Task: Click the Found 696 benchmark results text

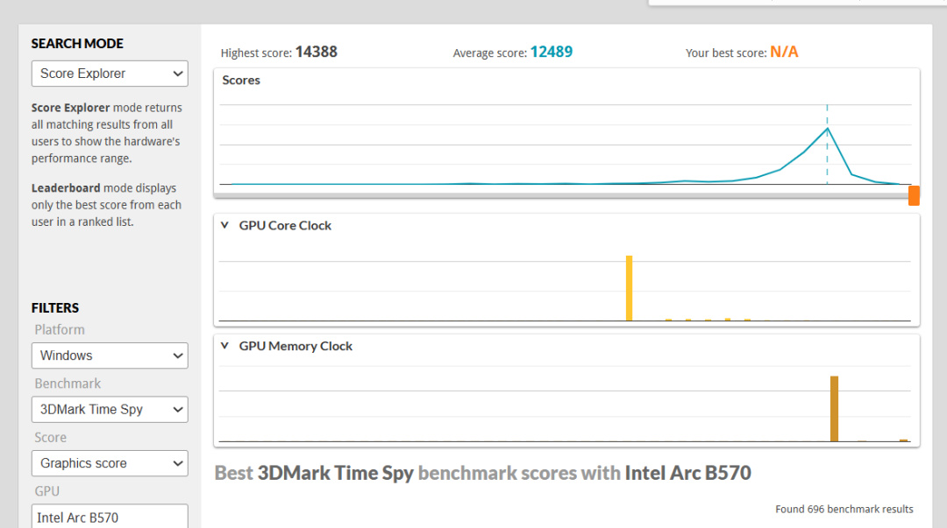Action: point(844,509)
